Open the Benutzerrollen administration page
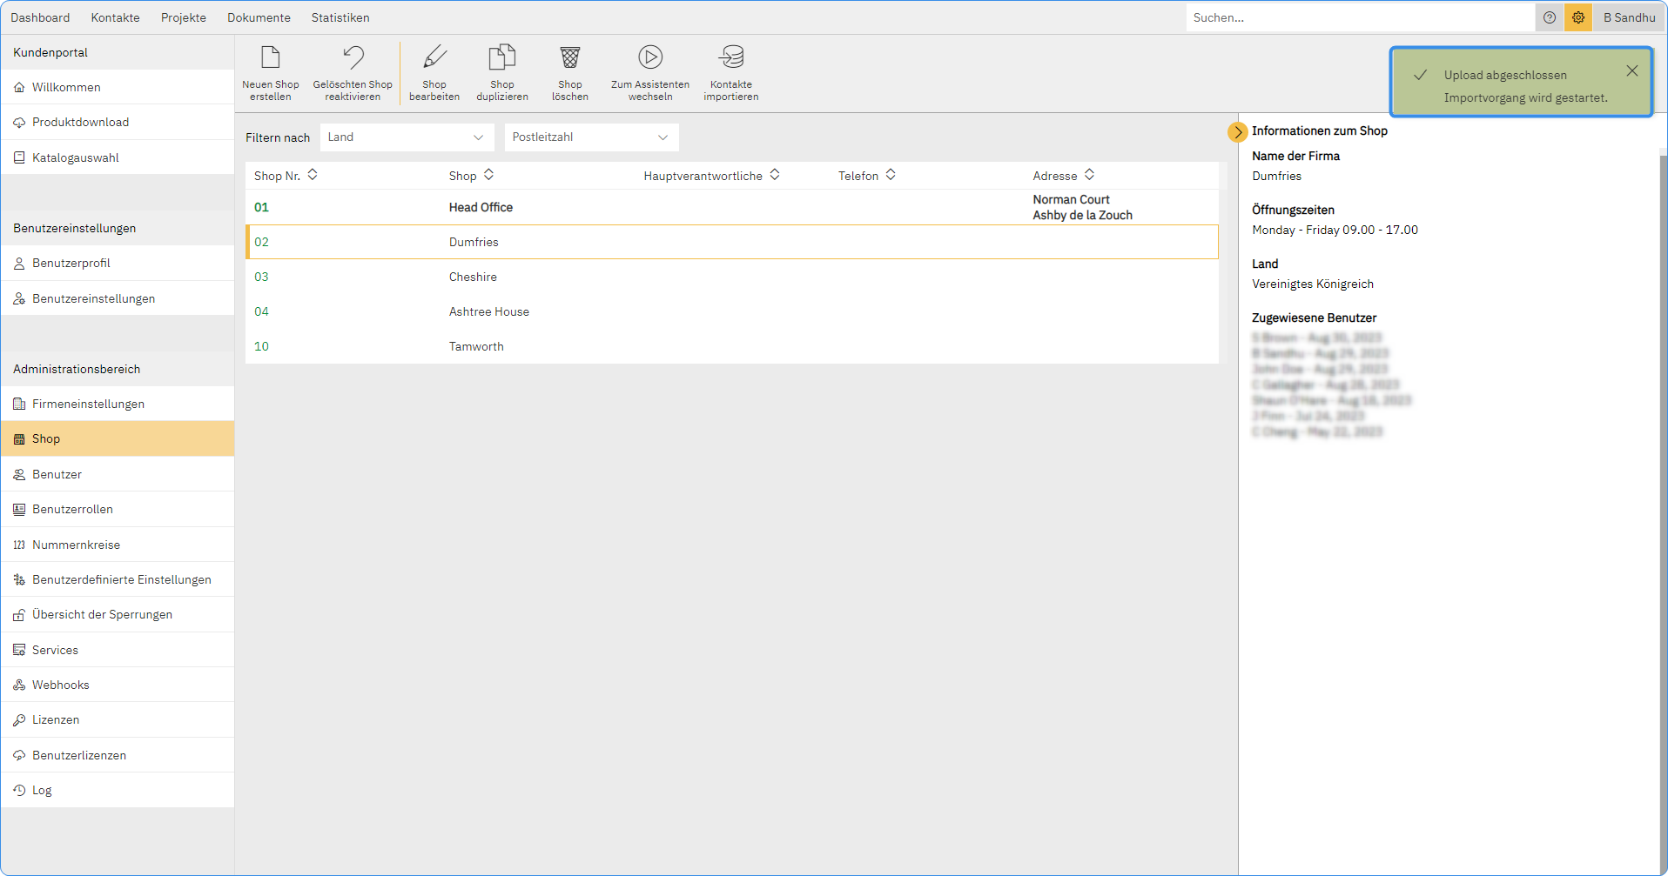This screenshot has height=876, width=1668. (x=72, y=509)
